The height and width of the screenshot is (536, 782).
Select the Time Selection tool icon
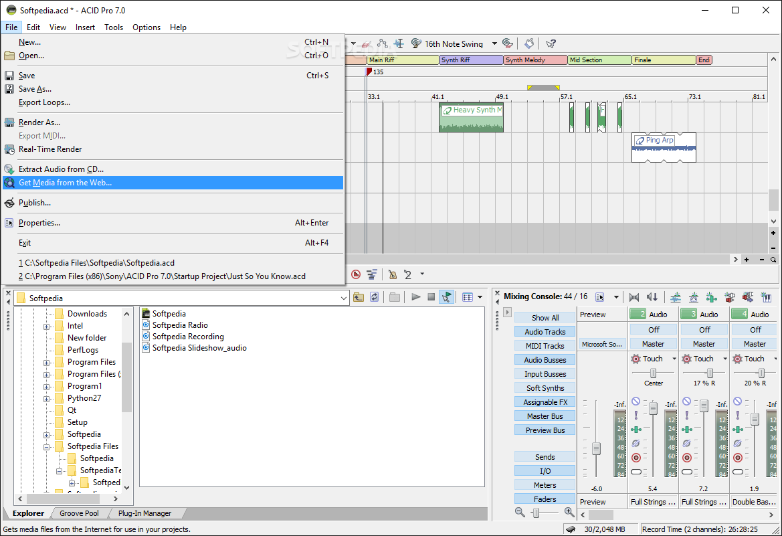tap(399, 44)
